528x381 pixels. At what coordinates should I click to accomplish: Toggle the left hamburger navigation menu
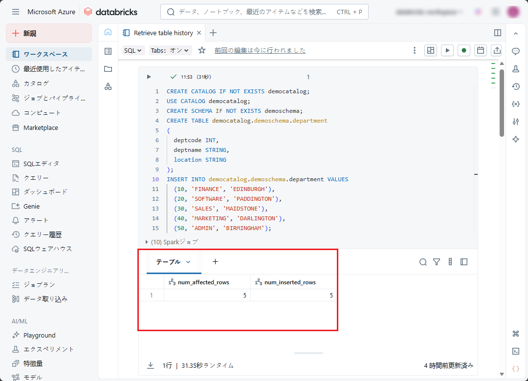point(16,12)
